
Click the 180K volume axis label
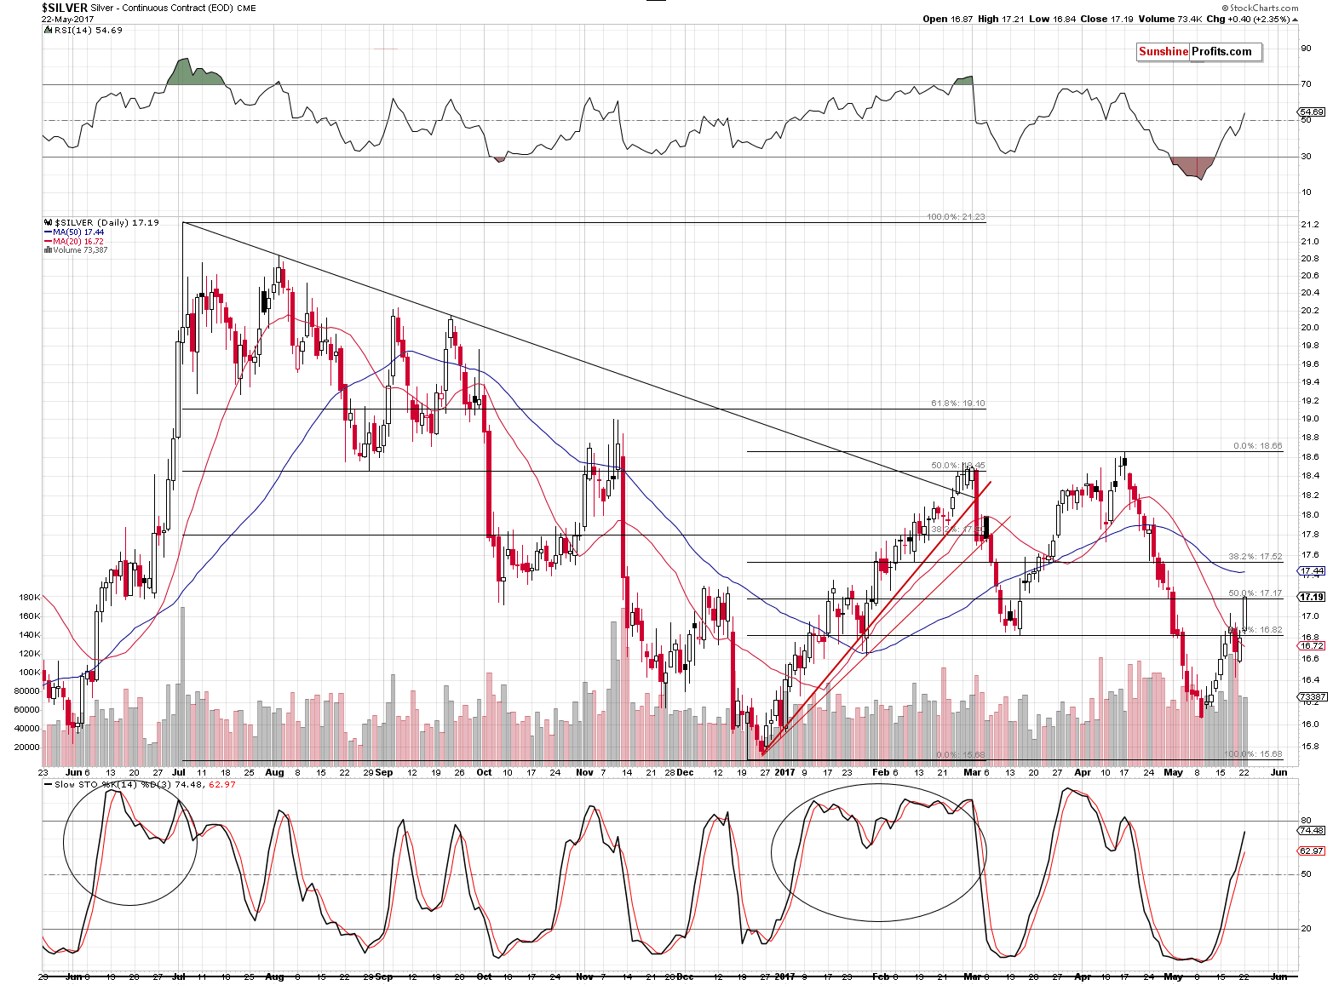29,598
